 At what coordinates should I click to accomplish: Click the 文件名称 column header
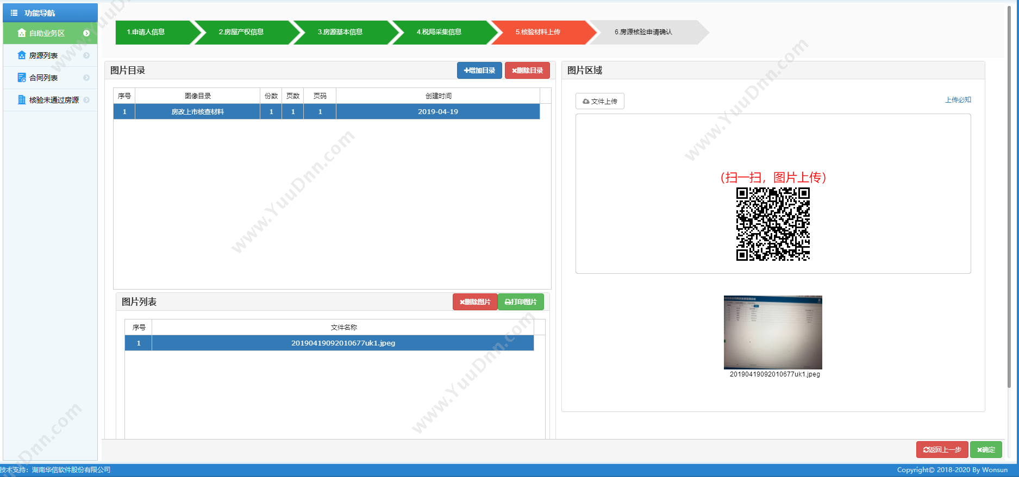(x=343, y=327)
